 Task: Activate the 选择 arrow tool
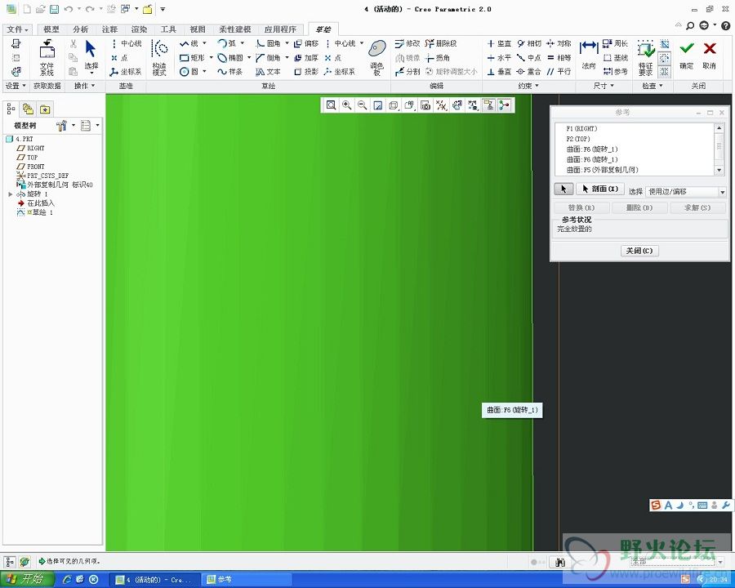[91, 56]
